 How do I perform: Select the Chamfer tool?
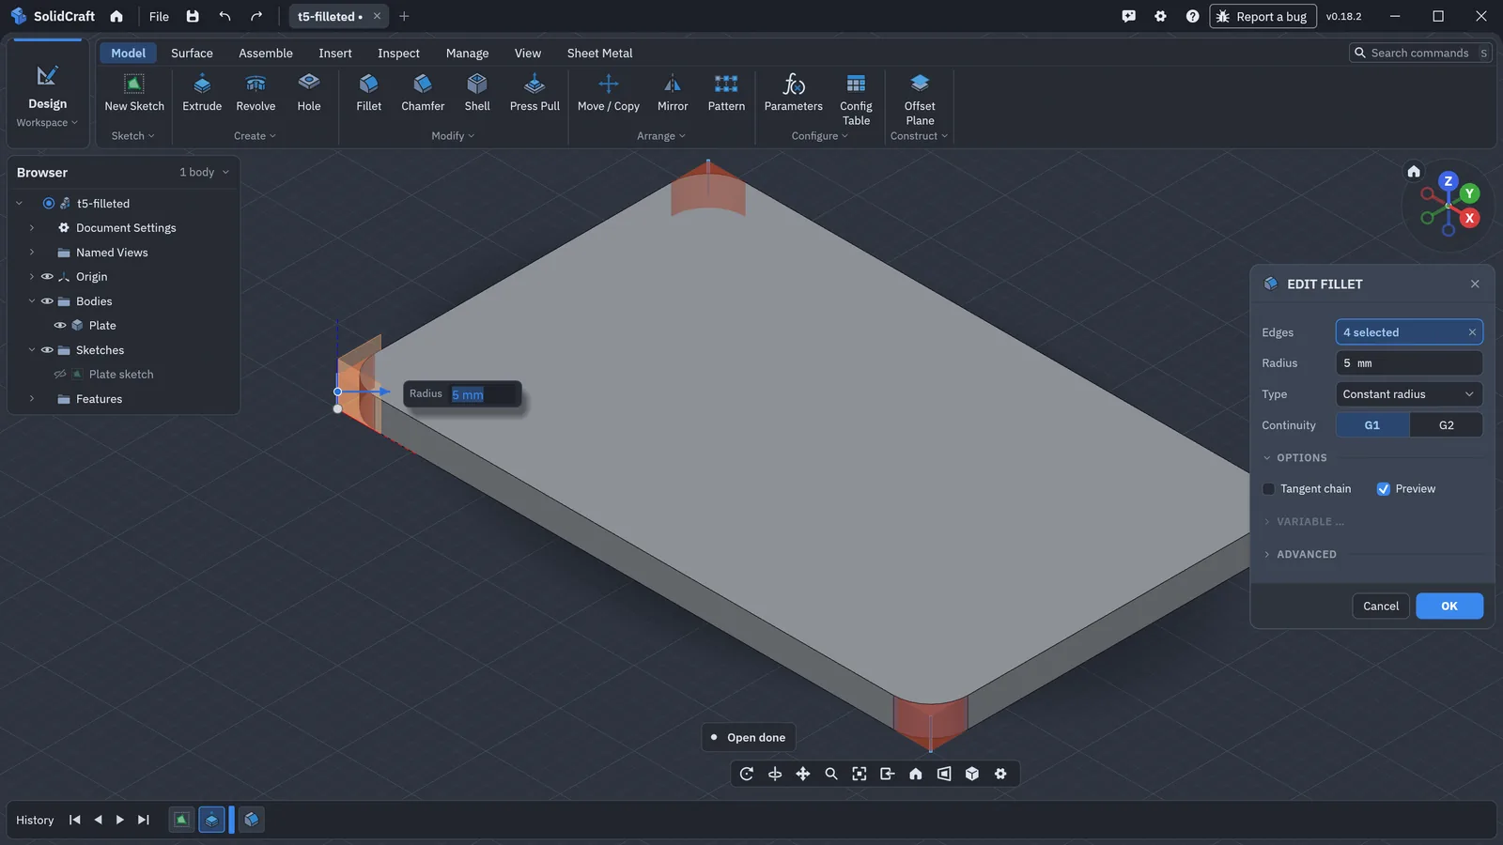click(x=423, y=93)
